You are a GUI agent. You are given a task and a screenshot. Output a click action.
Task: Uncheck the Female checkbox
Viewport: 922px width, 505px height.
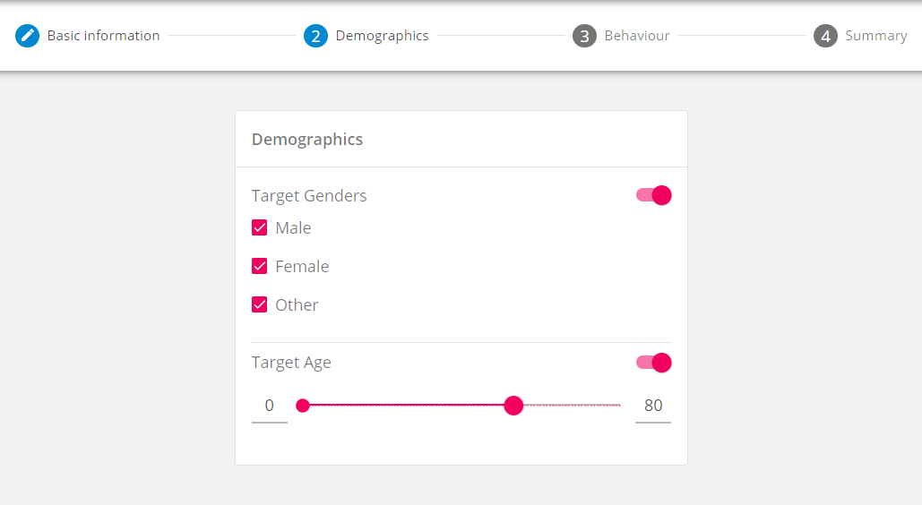pyautogui.click(x=260, y=266)
